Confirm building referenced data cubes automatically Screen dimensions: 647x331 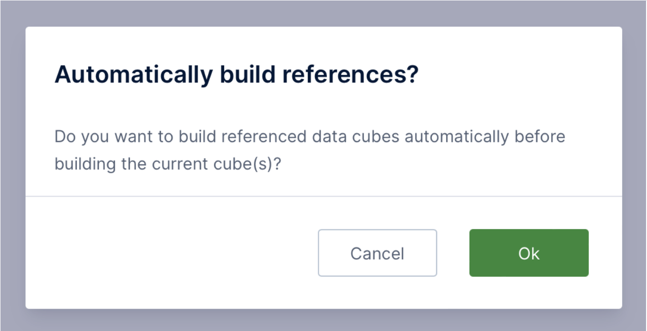pos(529,253)
